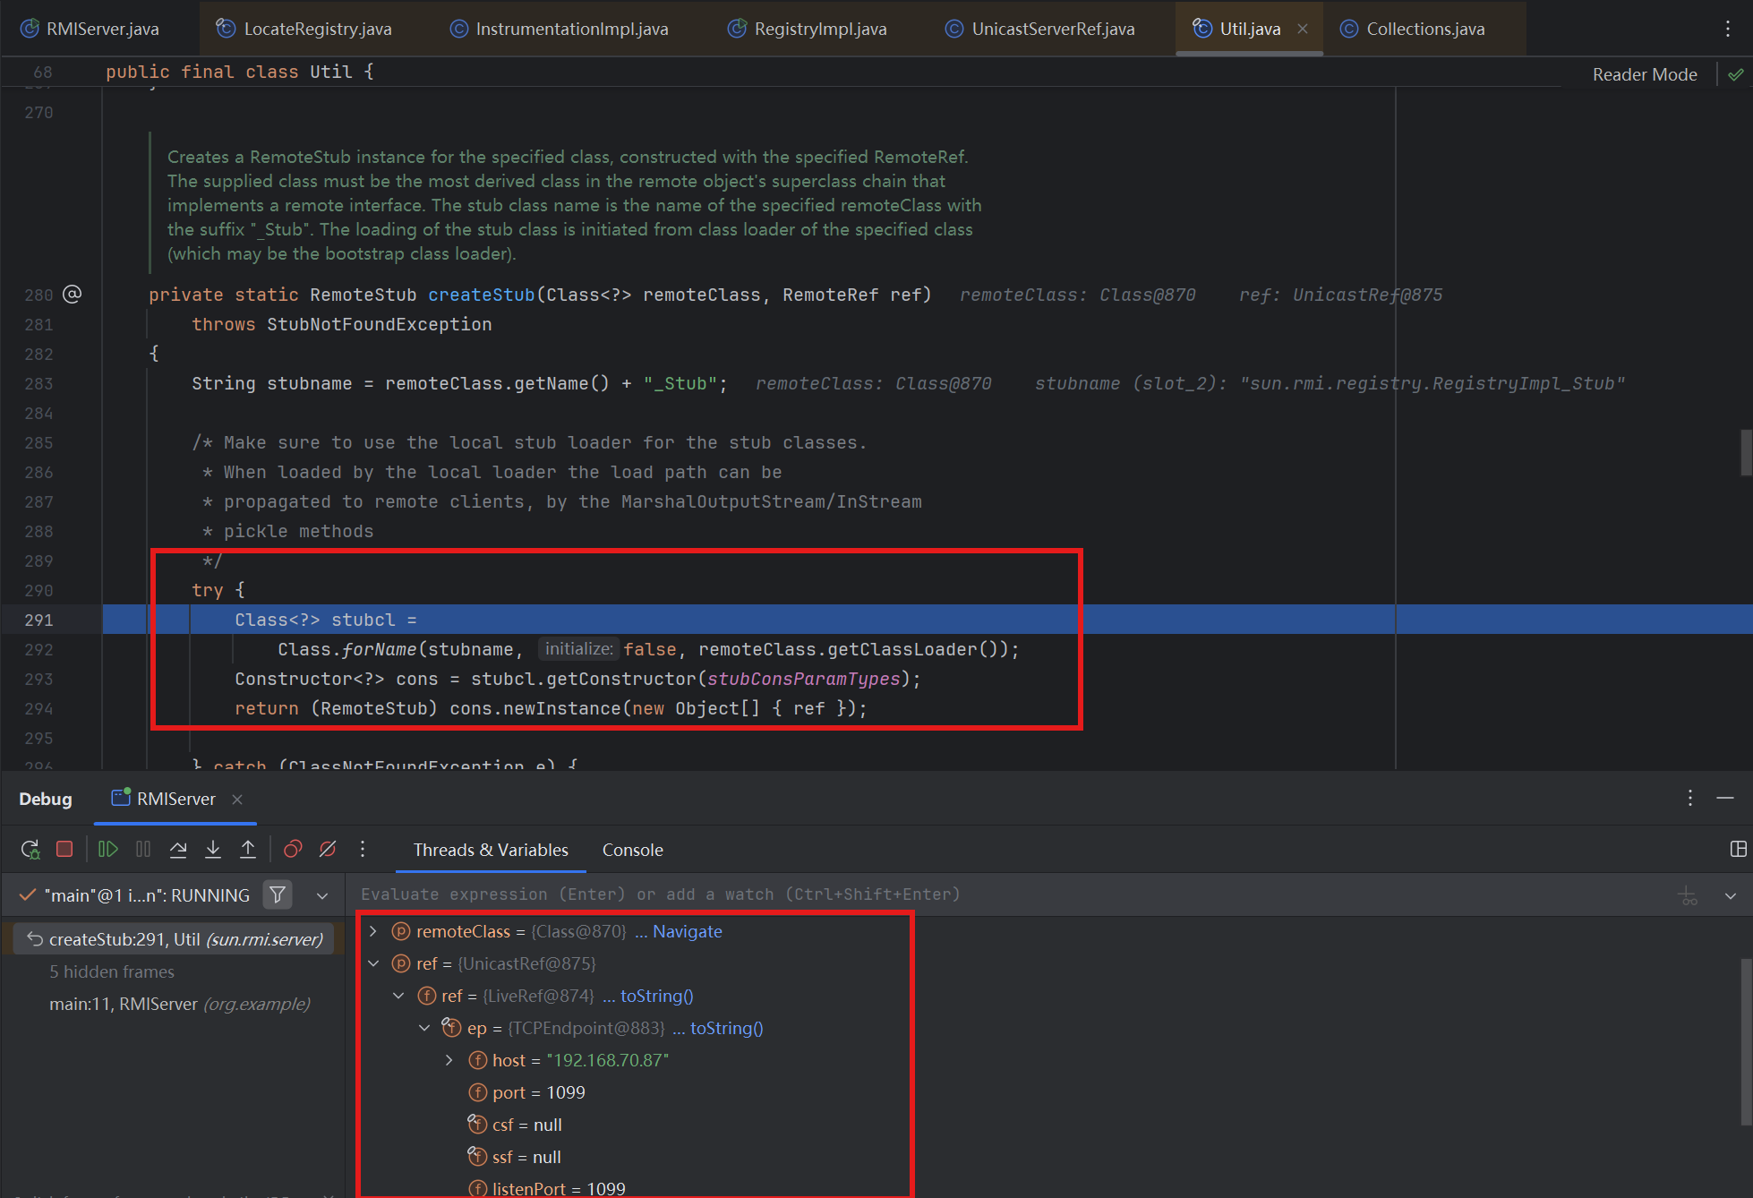Viewport: 1753px width, 1198px height.
Task: Close the RMIServer debug session tab
Action: pos(237,799)
